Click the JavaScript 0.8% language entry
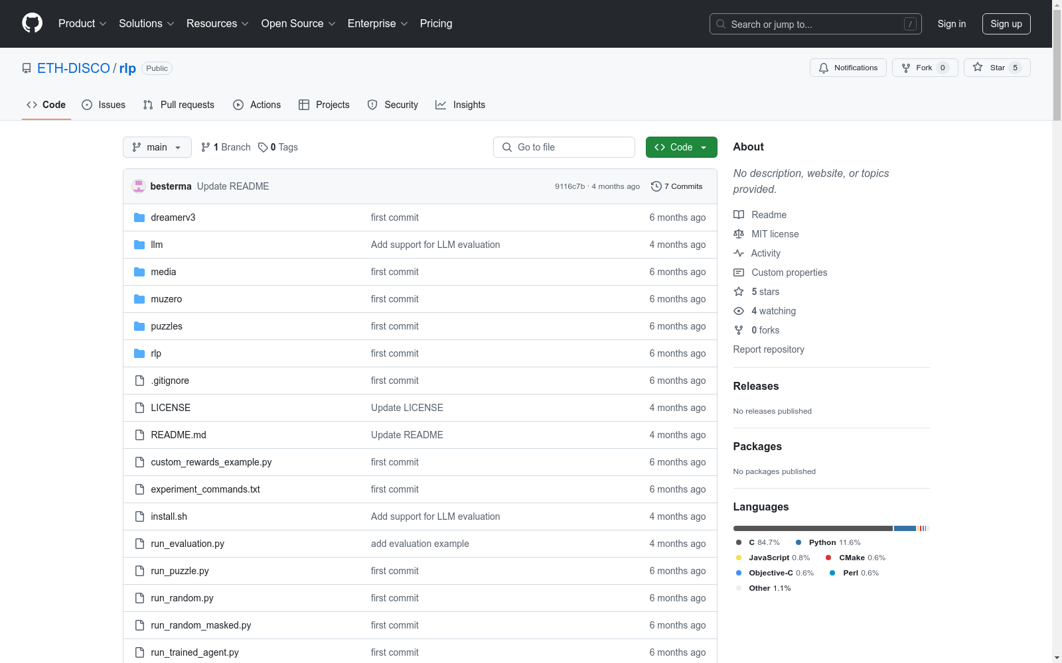Screen dimensions: 1062x663 tap(773, 558)
